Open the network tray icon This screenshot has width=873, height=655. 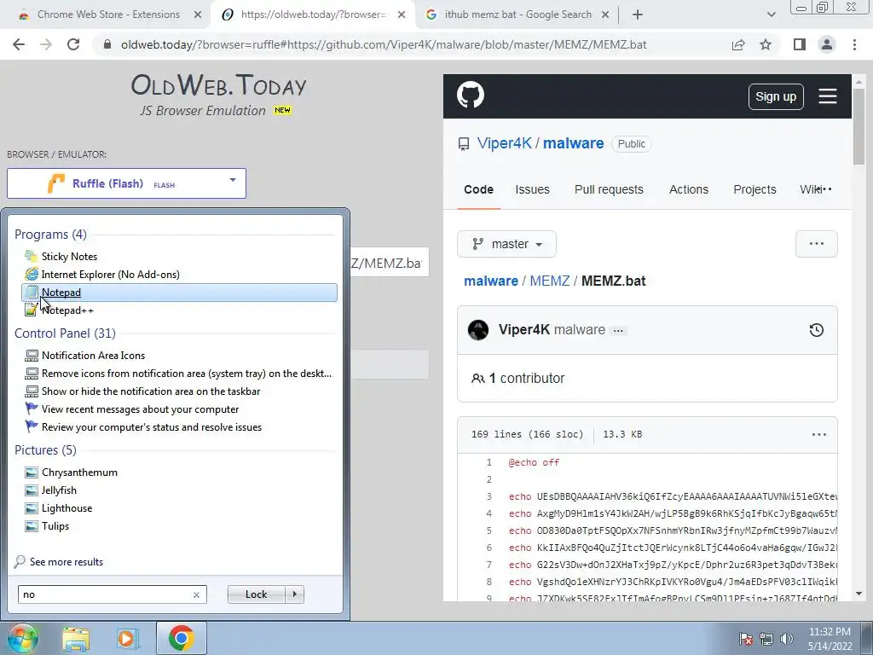tap(766, 639)
